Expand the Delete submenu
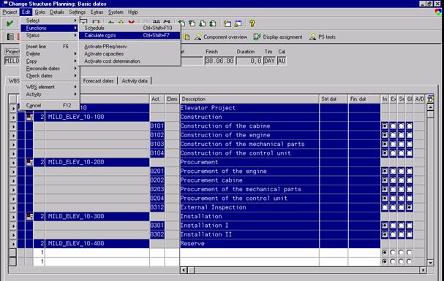This screenshot has width=444, height=281. click(50, 54)
